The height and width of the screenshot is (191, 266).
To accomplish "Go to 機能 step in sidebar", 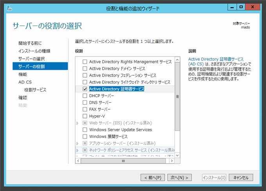I will (x=23, y=75).
